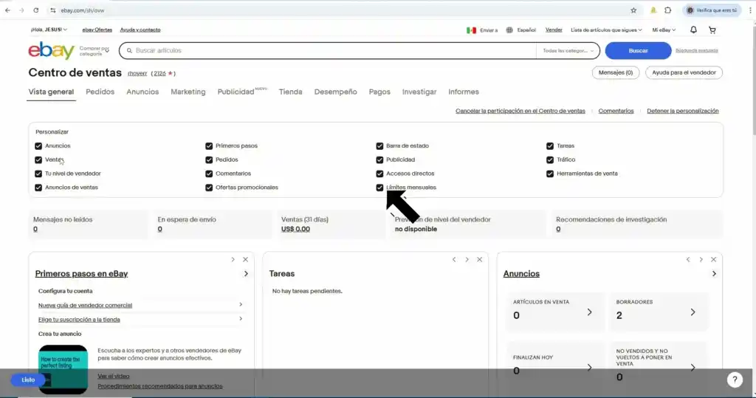Move the Tareas card left

point(454,259)
